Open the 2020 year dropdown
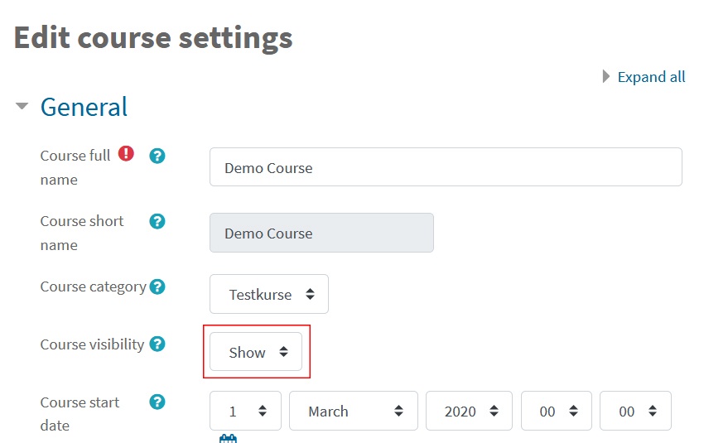This screenshot has width=704, height=443. [469, 411]
